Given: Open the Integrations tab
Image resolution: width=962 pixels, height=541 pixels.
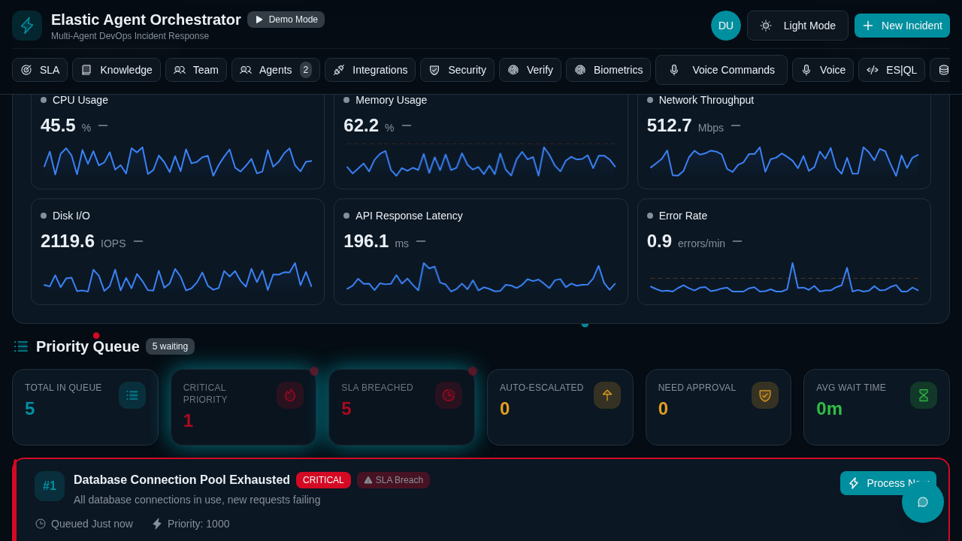Looking at the screenshot, I should pos(370,70).
